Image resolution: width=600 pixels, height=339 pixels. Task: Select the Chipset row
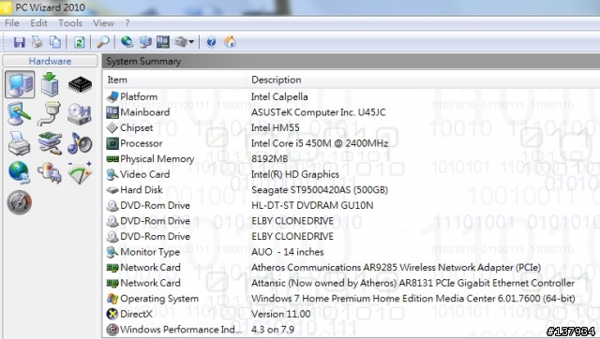coord(352,127)
